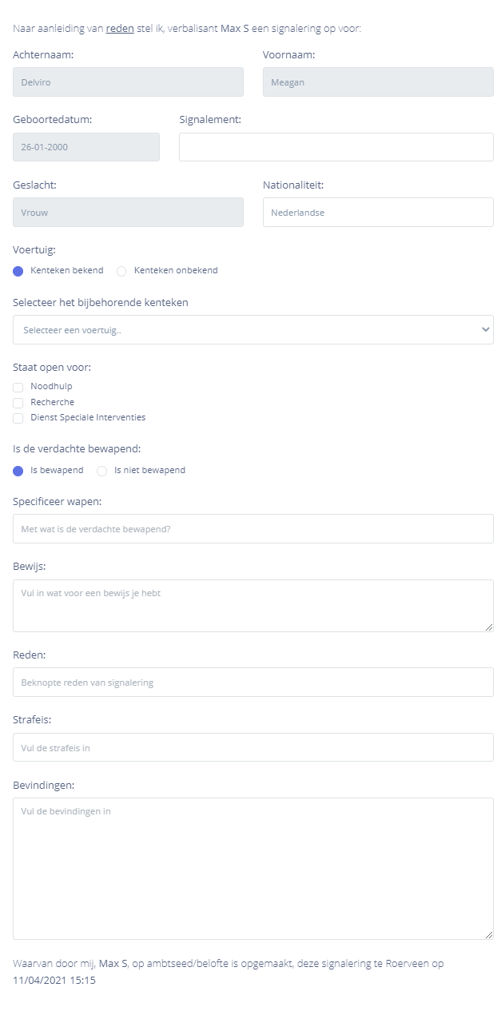Screen dimensions: 501x1011
Task: Select the 'Kenteken bekend' radio button
Action: pyautogui.click(x=18, y=271)
